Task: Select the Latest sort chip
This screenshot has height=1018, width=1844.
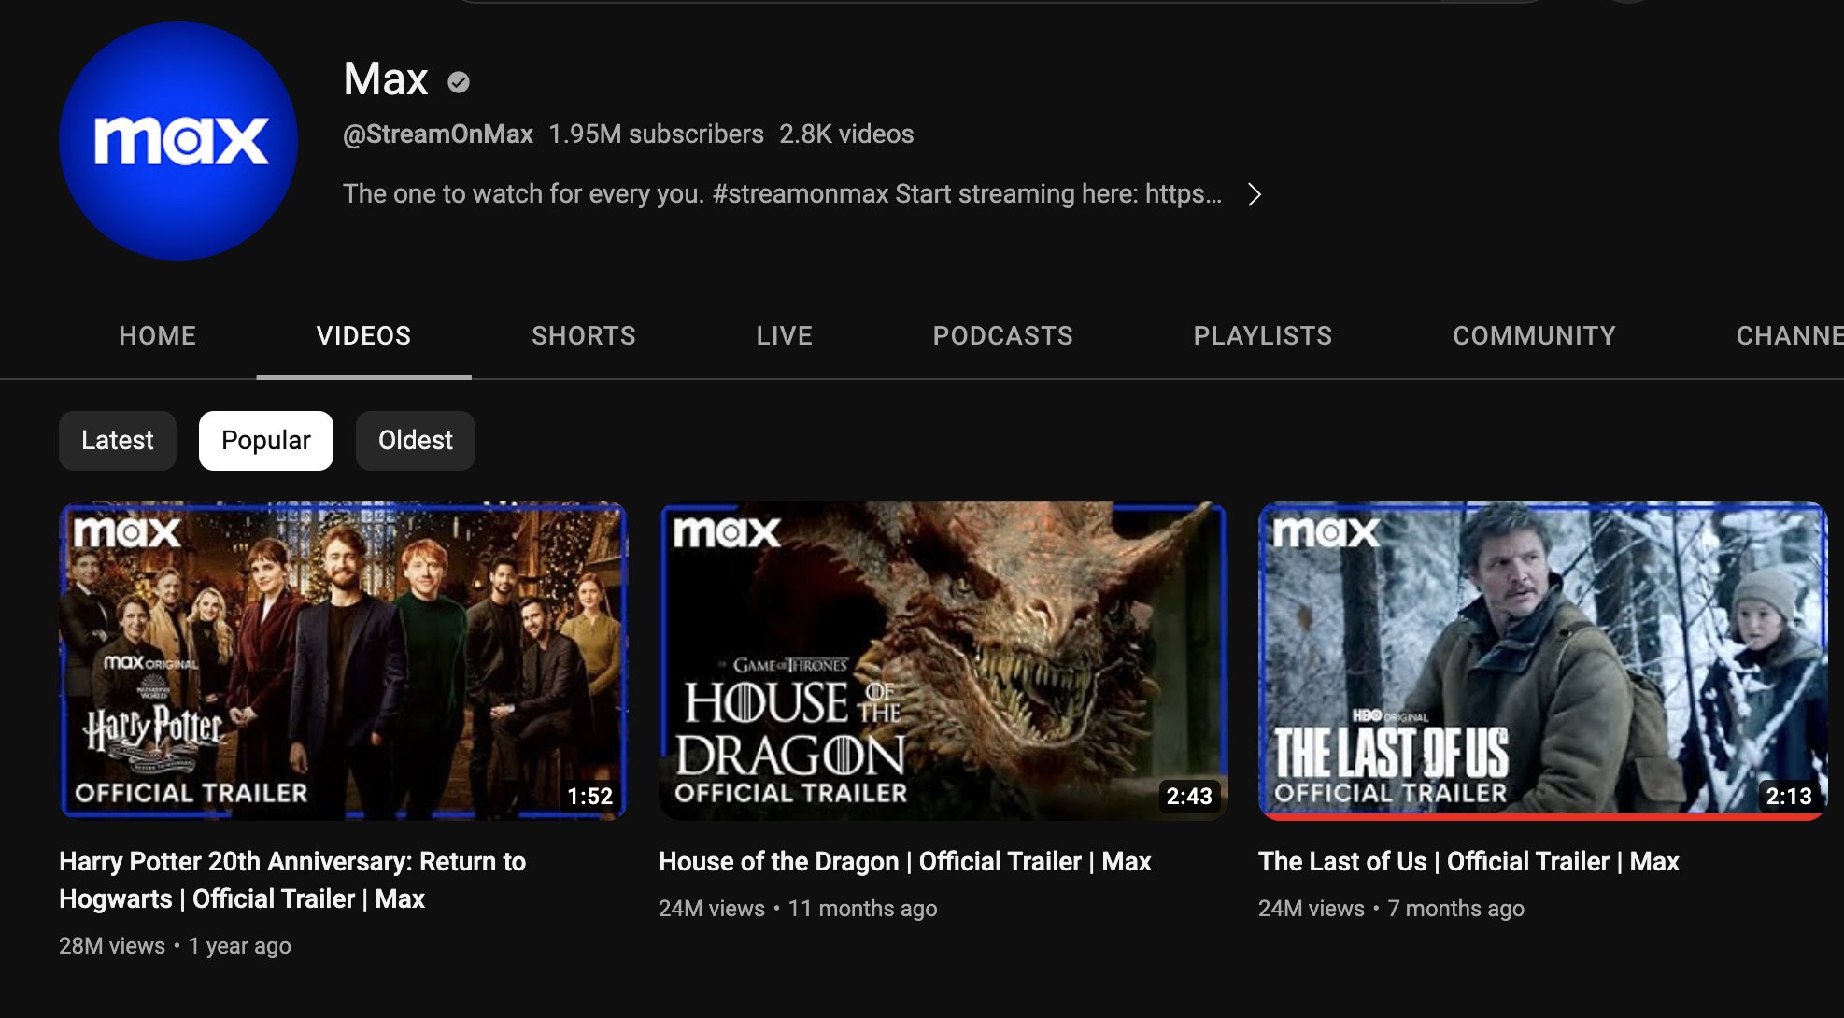Action: coord(117,440)
